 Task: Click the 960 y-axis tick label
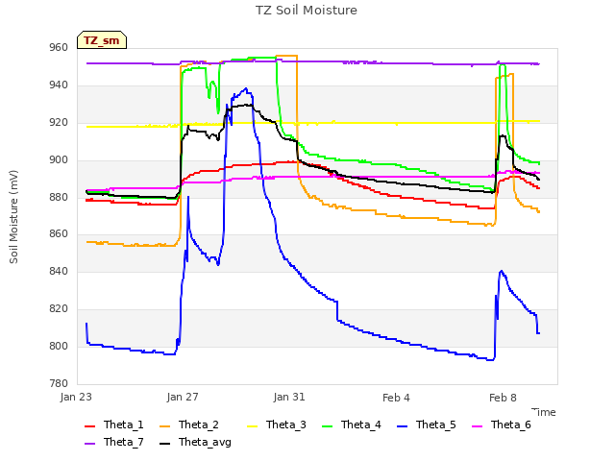(x=59, y=47)
